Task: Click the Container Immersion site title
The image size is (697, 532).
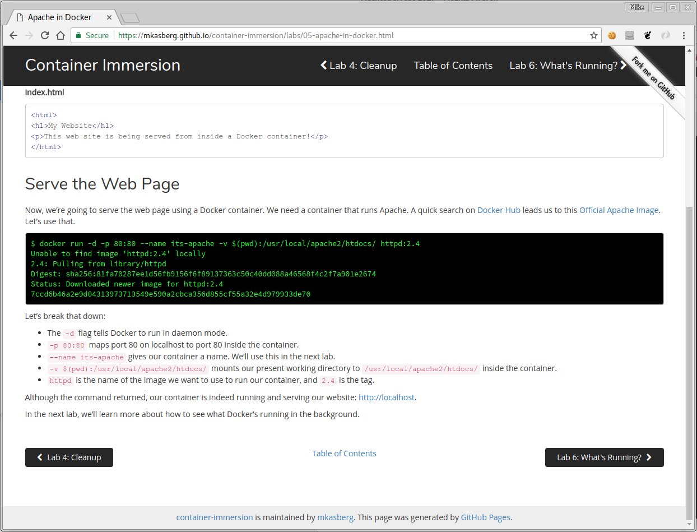Action: [103, 65]
